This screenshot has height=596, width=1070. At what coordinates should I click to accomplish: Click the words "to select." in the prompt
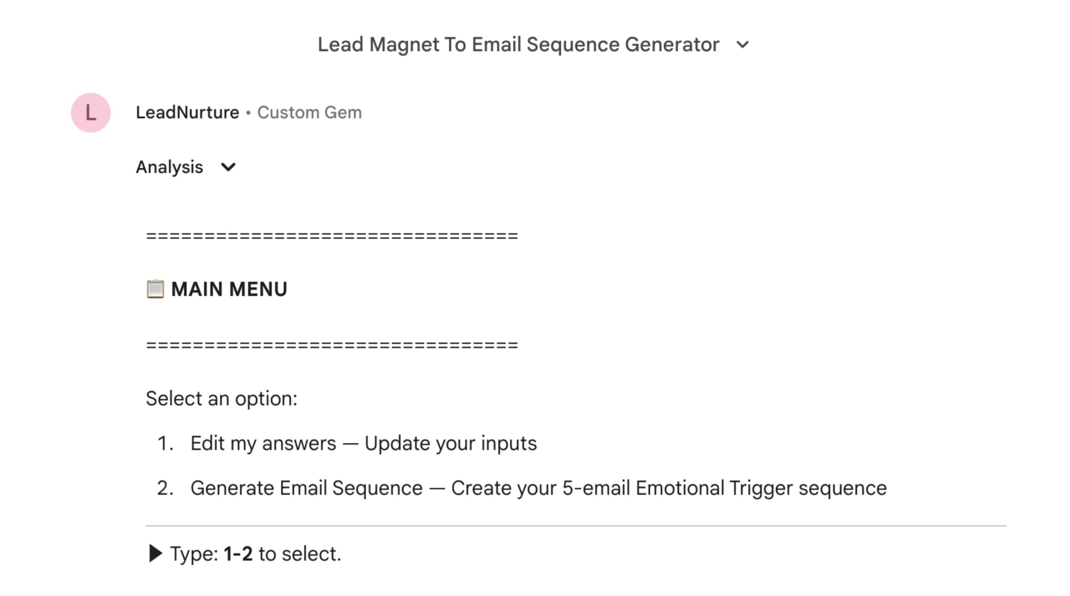300,554
